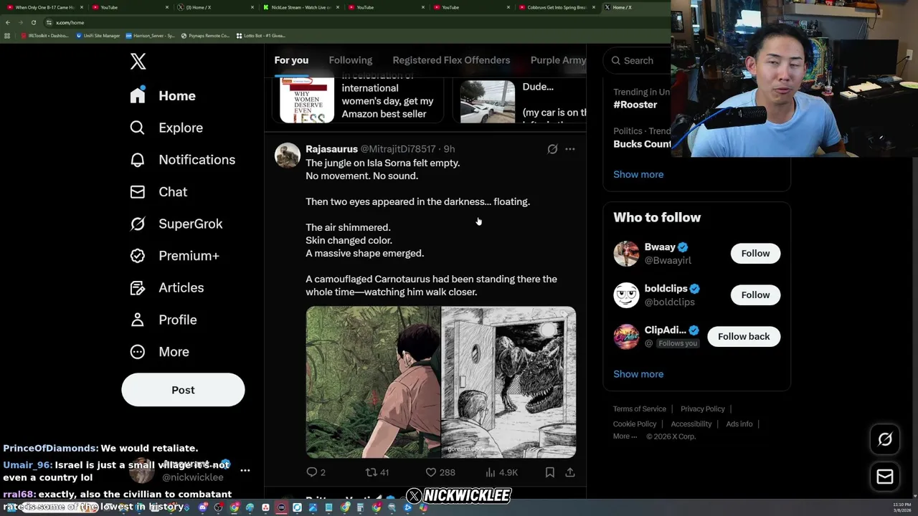Click Grok explain icon on Rajasaurus tweet

tap(552, 149)
